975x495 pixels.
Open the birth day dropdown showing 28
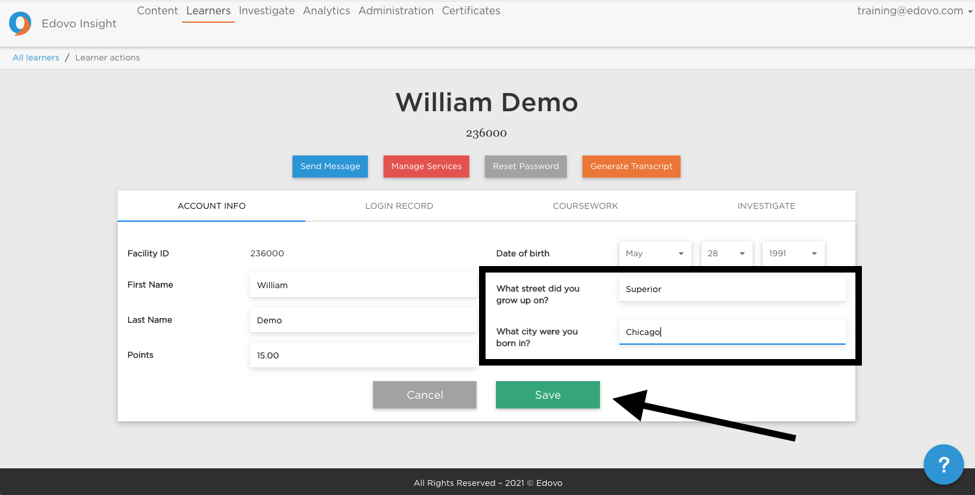[x=726, y=254]
